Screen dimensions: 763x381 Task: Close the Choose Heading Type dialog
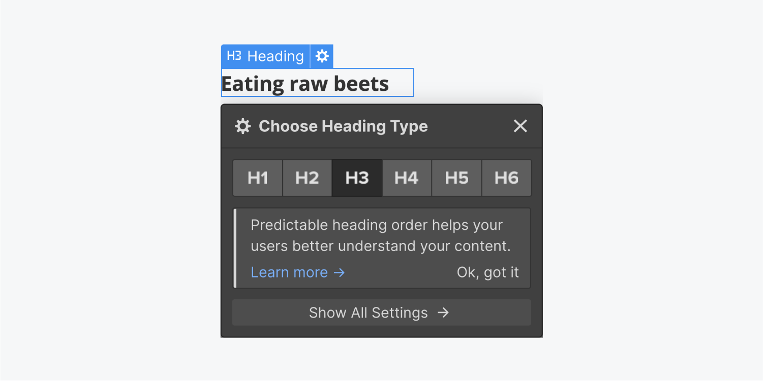pos(520,126)
